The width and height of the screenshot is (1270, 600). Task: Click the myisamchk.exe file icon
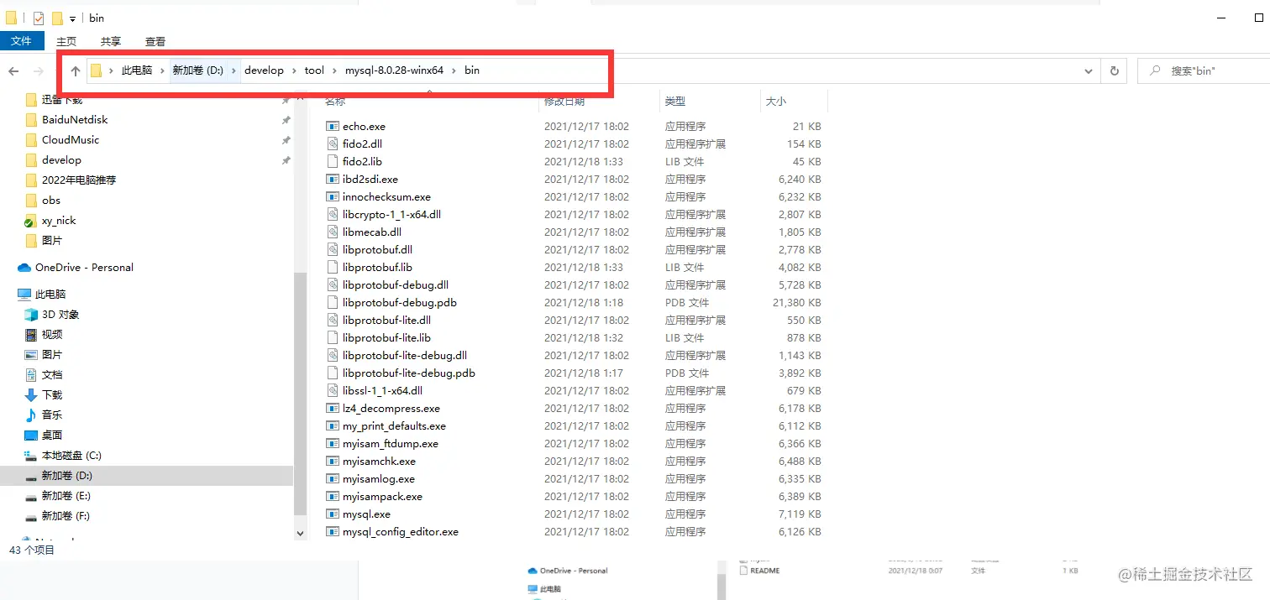coord(332,461)
